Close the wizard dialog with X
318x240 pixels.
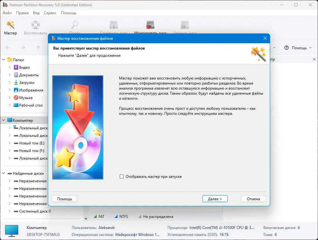pyautogui.click(x=265, y=38)
